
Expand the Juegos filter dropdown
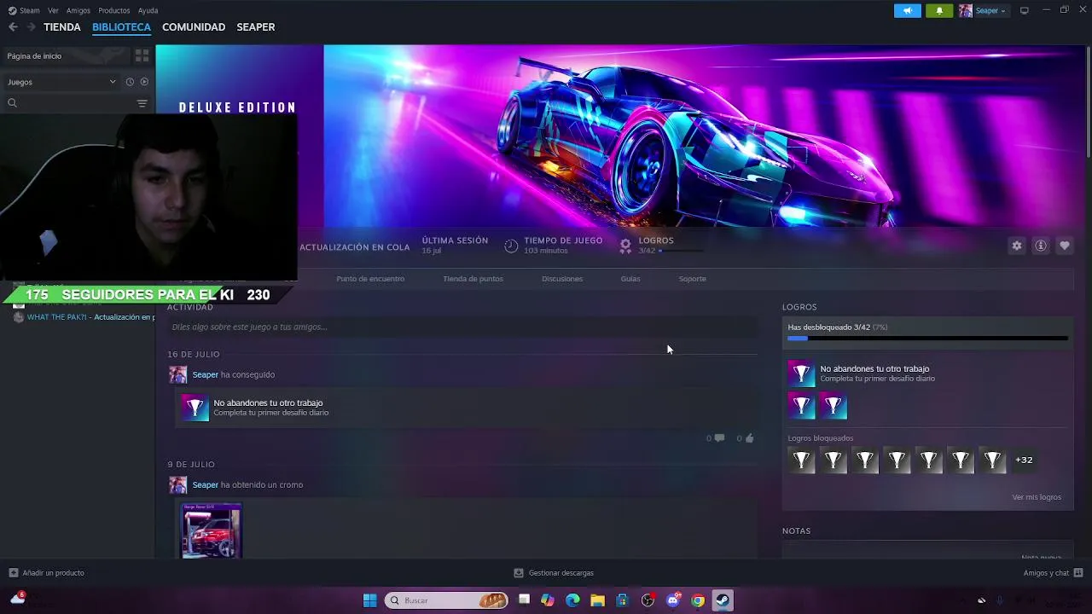(61, 82)
